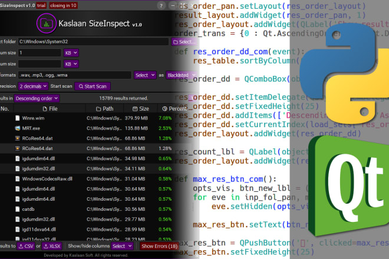Export results with the CSV button
Screen dimensions: 389x259
tap(26, 246)
